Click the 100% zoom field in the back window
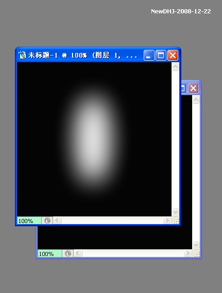 [50, 253]
